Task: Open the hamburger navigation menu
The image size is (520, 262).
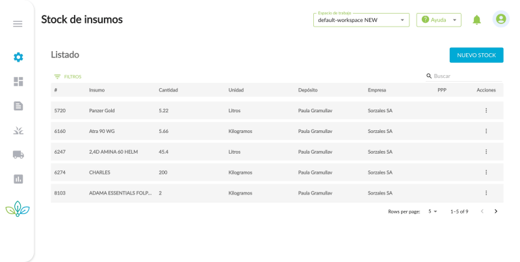Action: (x=18, y=24)
